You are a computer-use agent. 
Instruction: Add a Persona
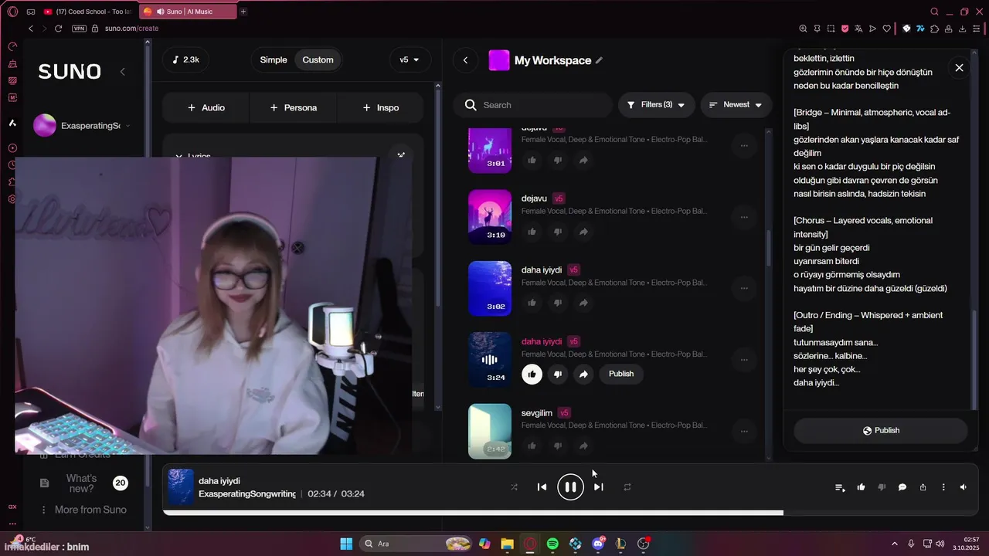[293, 107]
